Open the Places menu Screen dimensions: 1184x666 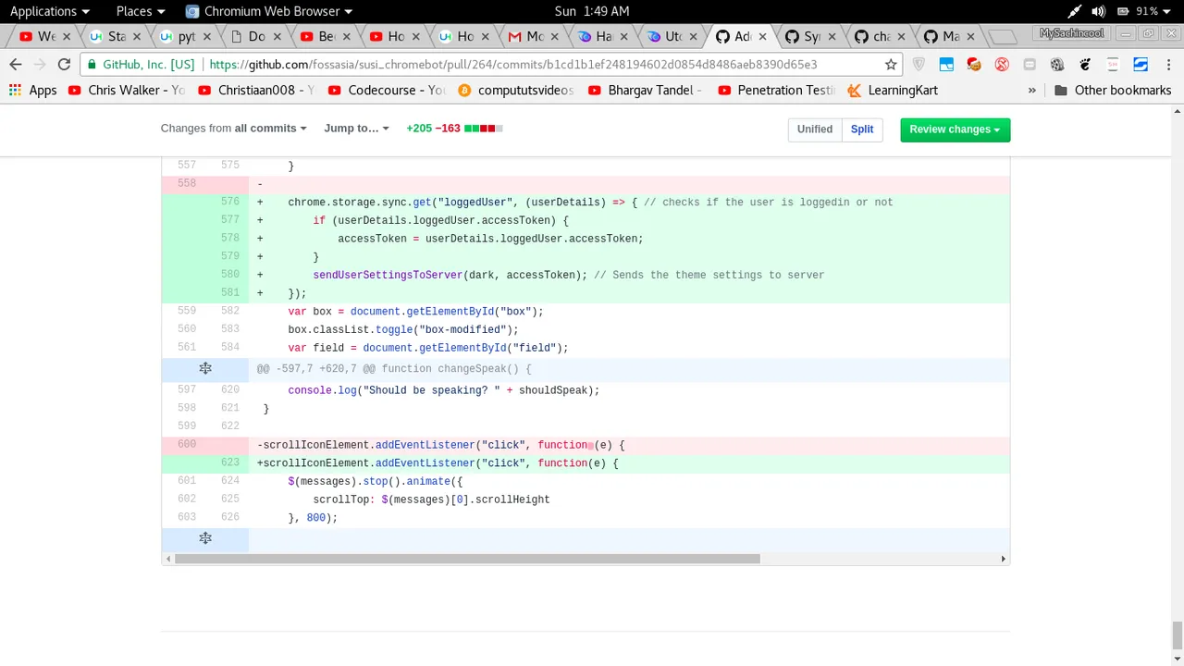[x=141, y=11]
